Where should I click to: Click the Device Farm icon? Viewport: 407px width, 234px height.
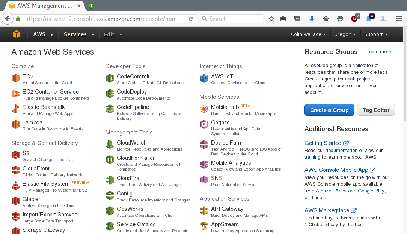[204, 144]
